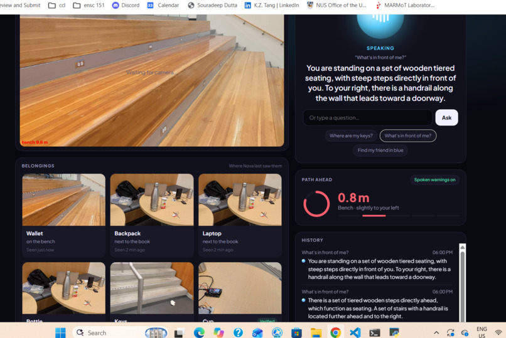506x338 pixels.
Task: Open Visual Studio Code from the taskbar
Action: tap(355, 332)
